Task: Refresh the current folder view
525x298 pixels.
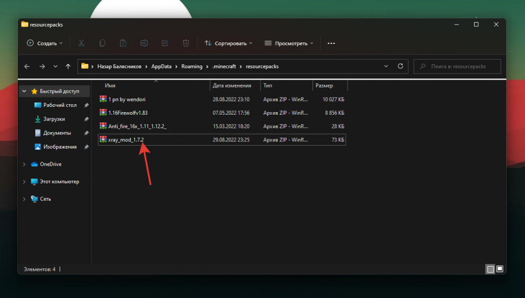Action: pyautogui.click(x=401, y=66)
